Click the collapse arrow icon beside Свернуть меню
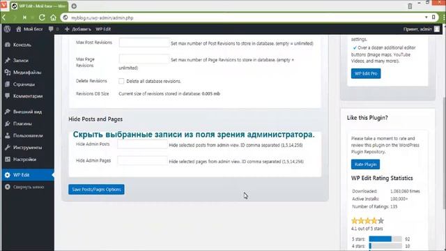The width and height of the screenshot is (446, 251). click(8, 187)
